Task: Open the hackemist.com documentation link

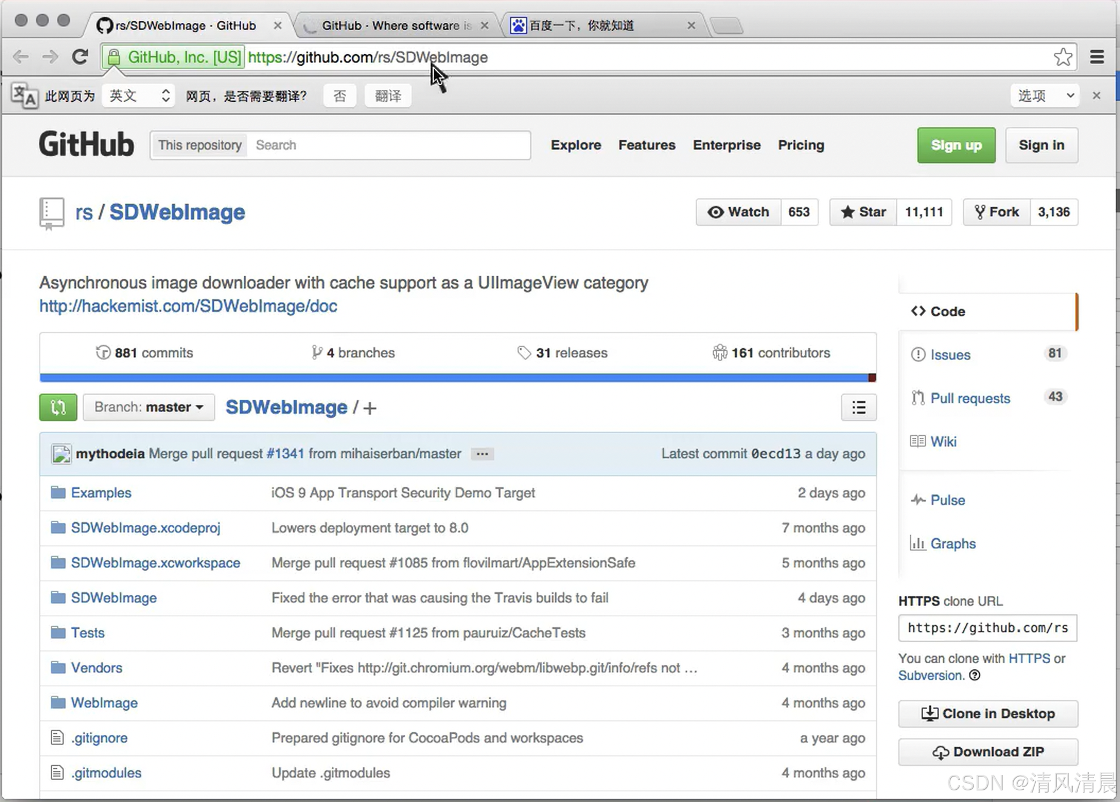Action: click(x=188, y=306)
